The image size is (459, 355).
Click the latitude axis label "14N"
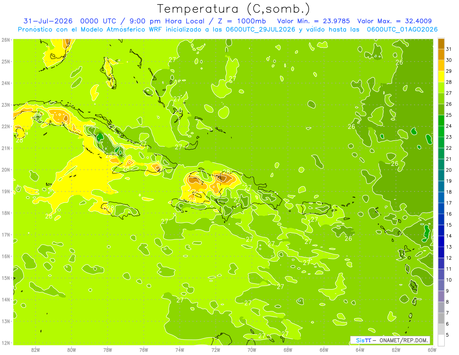coord(6,299)
